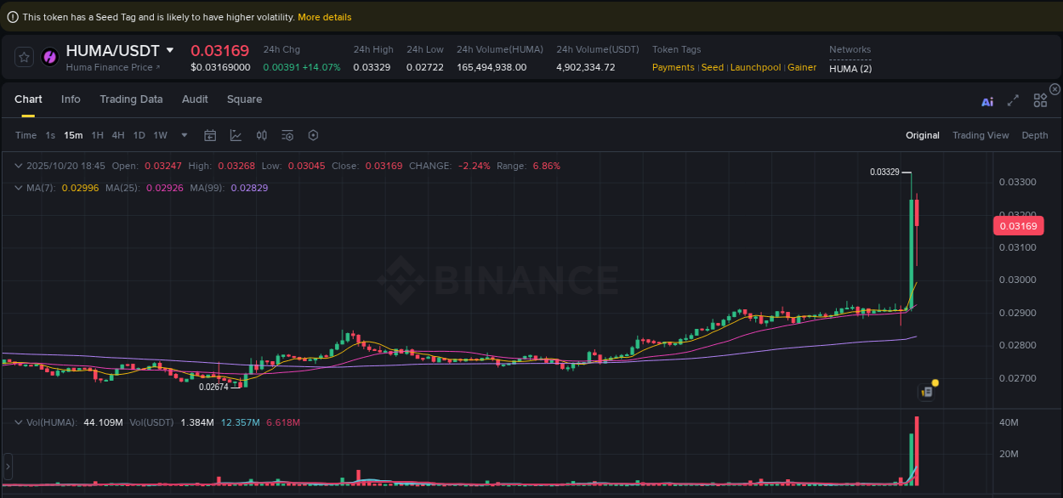Open the chart style selector icon
Screen dimensions: 1063x498
pos(234,135)
